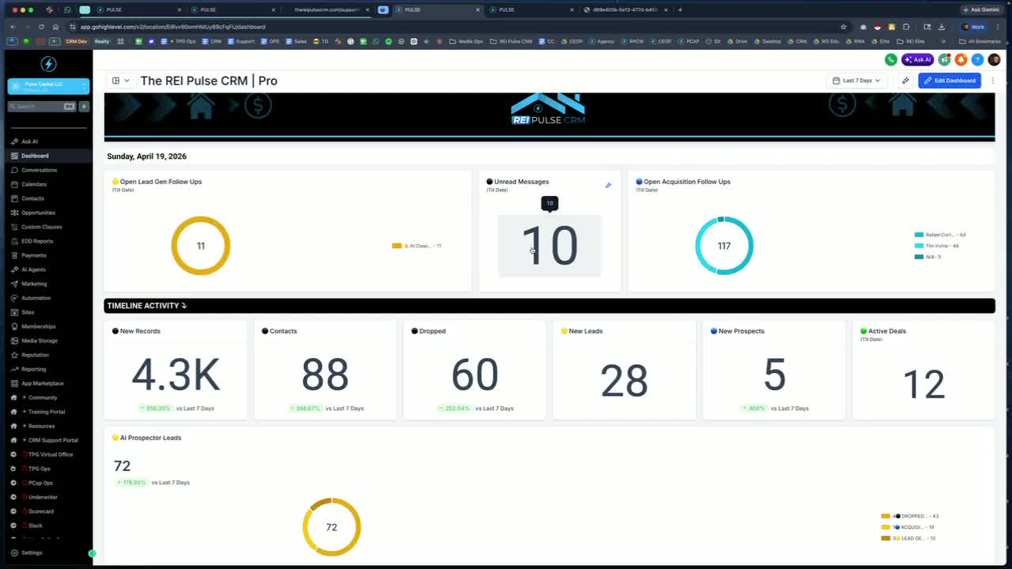Click the lightning bolt logo in the sidebar
The width and height of the screenshot is (1012, 569).
[48, 64]
